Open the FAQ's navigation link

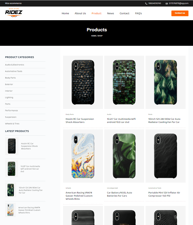(x=138, y=13)
